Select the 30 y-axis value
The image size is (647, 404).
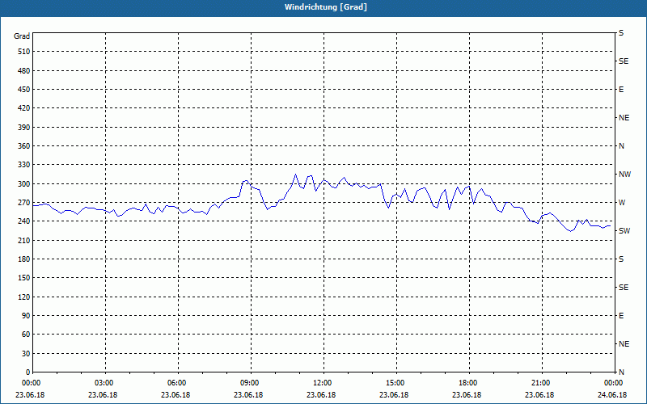pos(26,354)
